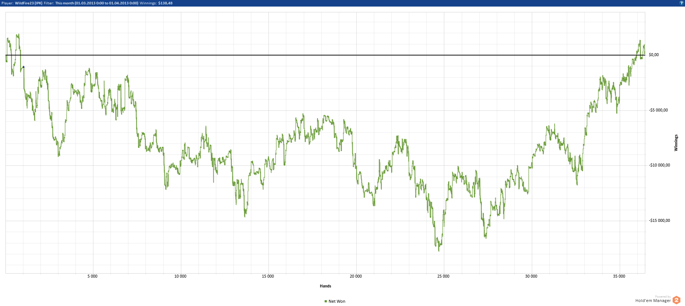
Task: Toggle the Net Won series legend label
Action: (337, 301)
